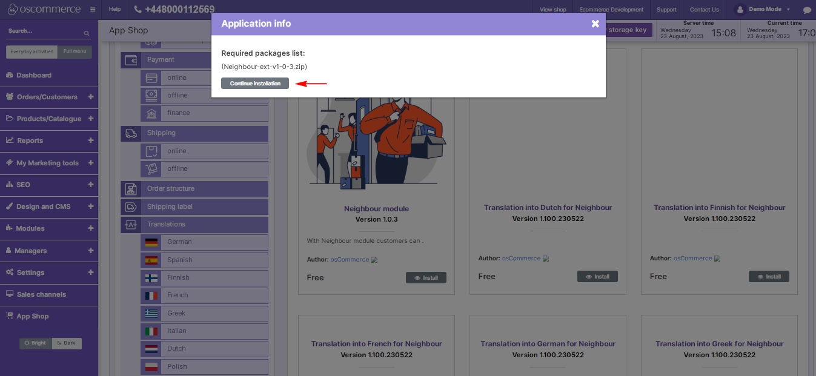The image size is (816, 376).
Task: Open App Shop menu item
Action: pos(33,316)
